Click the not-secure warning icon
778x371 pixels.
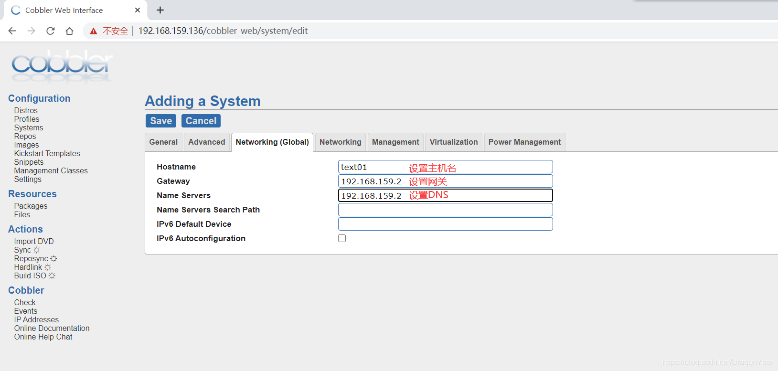point(94,31)
